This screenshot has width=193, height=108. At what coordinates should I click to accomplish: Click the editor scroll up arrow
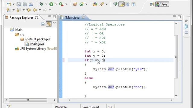176,23
